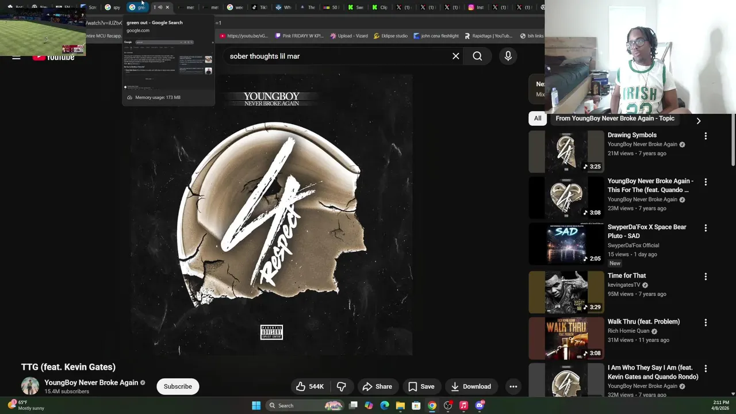
Task: Open options menu for Walk Thru
Action: (706, 323)
